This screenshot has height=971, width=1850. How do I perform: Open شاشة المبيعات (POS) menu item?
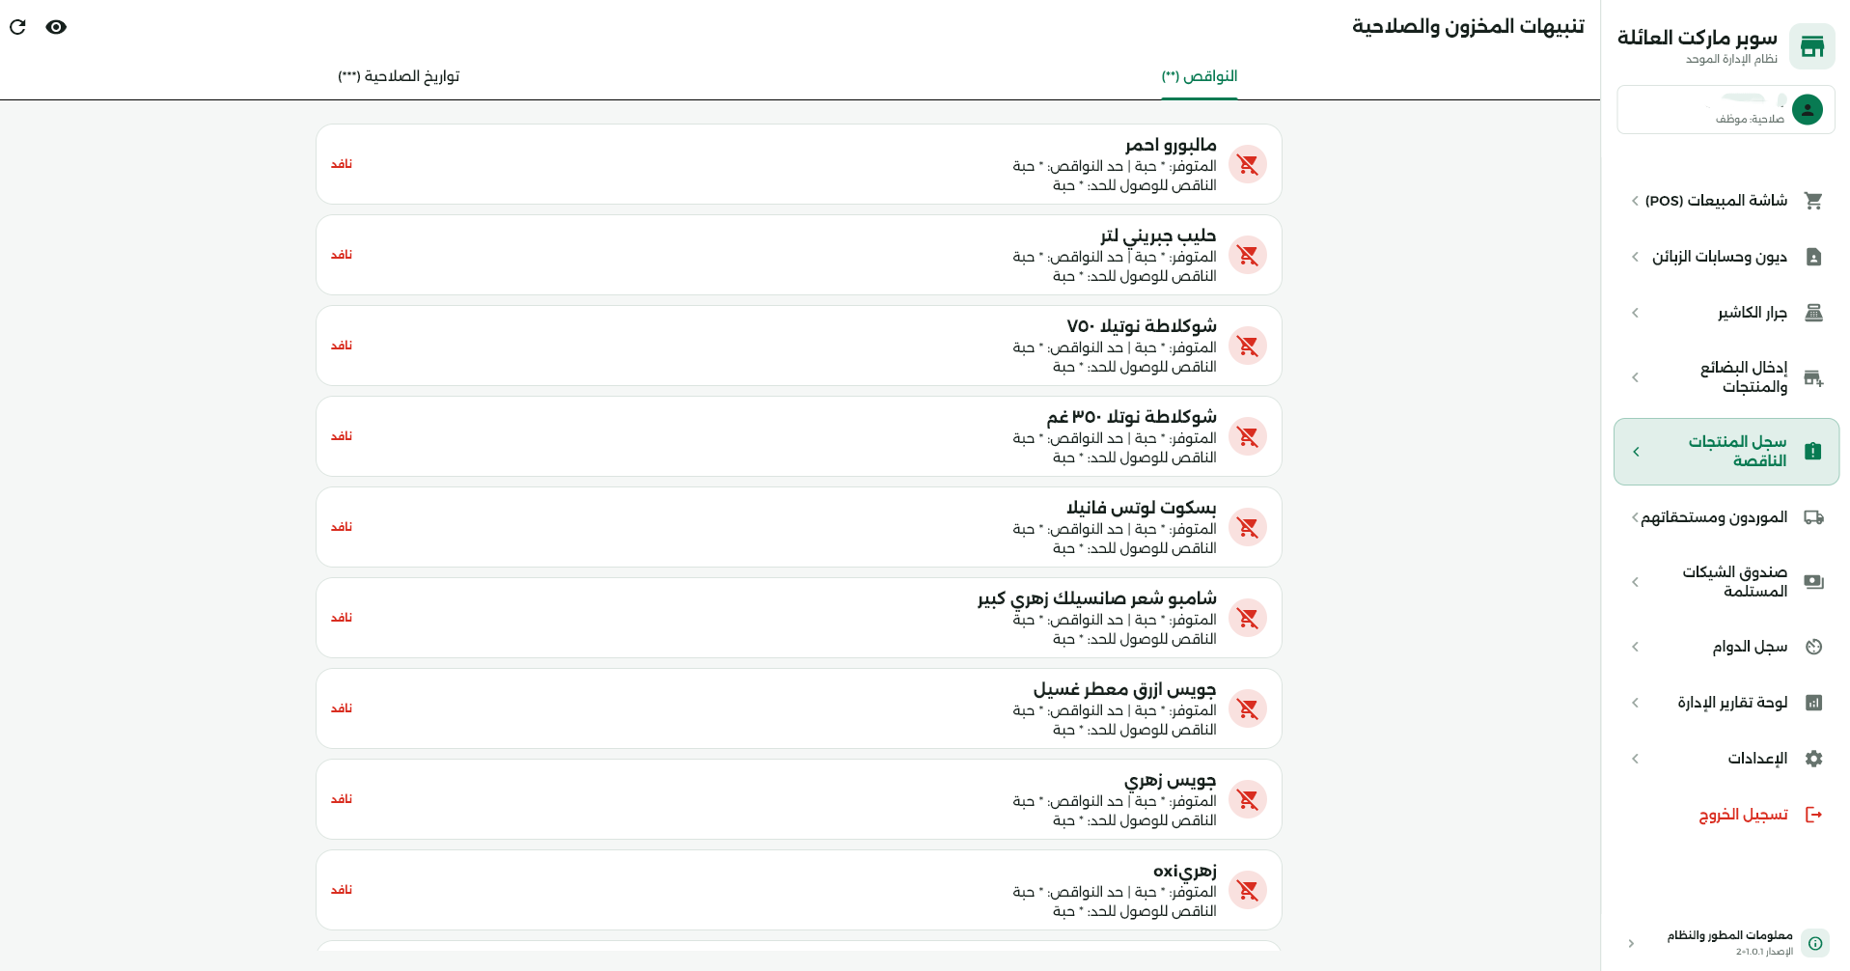pyautogui.click(x=1726, y=201)
